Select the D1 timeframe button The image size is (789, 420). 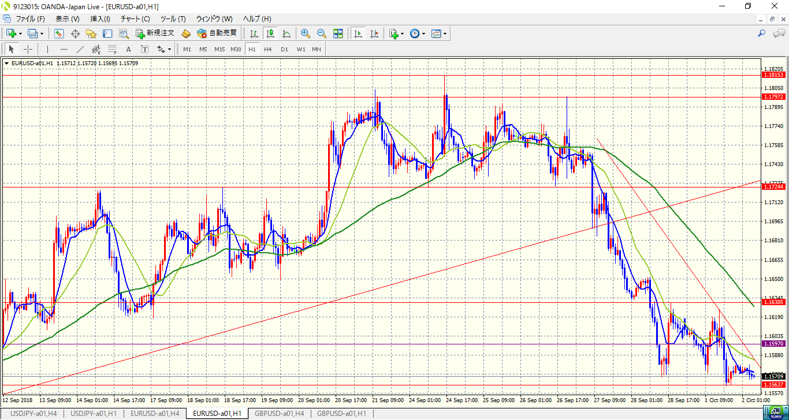[x=284, y=49]
